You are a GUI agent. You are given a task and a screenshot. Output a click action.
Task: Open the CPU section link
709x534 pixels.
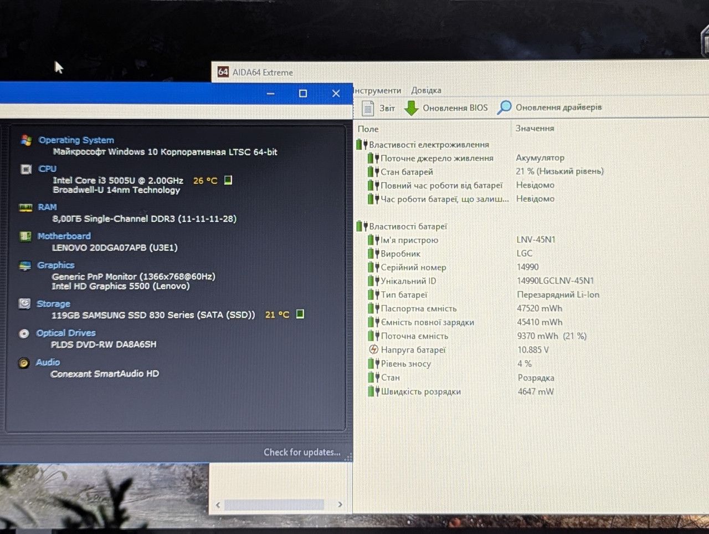(48, 169)
